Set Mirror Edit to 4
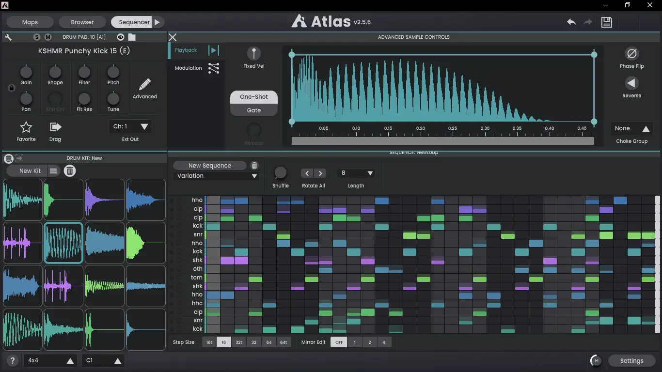 (x=384, y=342)
